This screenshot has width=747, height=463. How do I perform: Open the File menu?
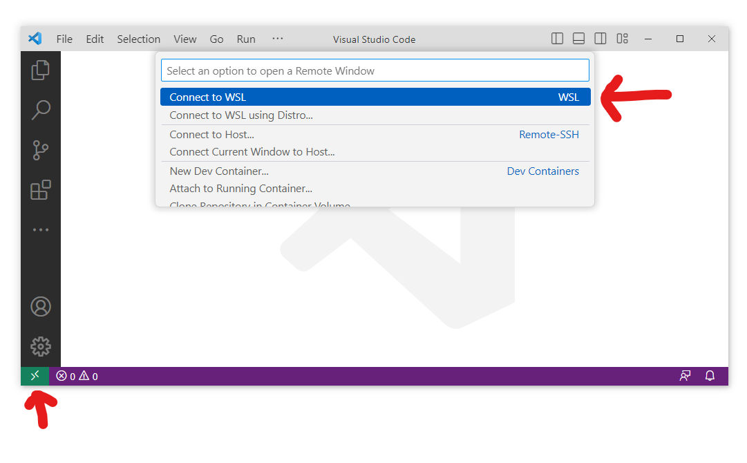(x=64, y=39)
